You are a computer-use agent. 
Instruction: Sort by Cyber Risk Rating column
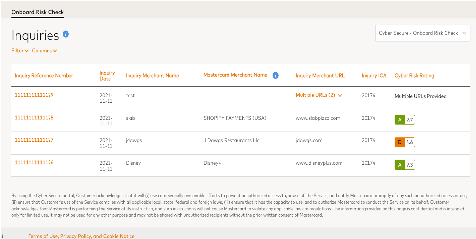414,76
